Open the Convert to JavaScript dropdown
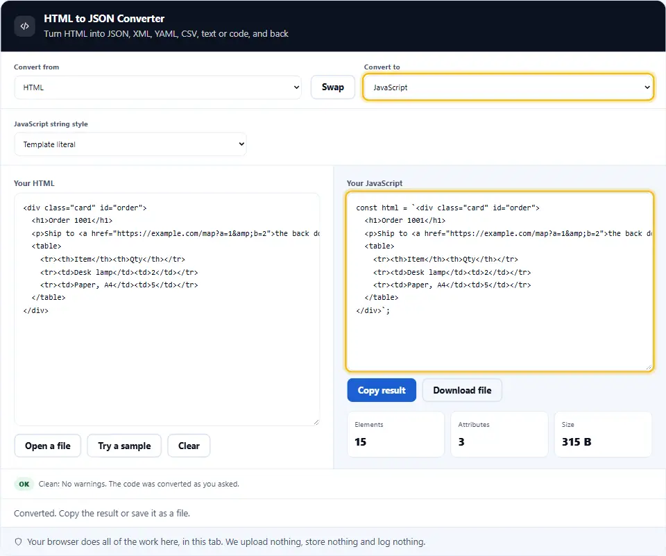The image size is (666, 556). pos(508,87)
